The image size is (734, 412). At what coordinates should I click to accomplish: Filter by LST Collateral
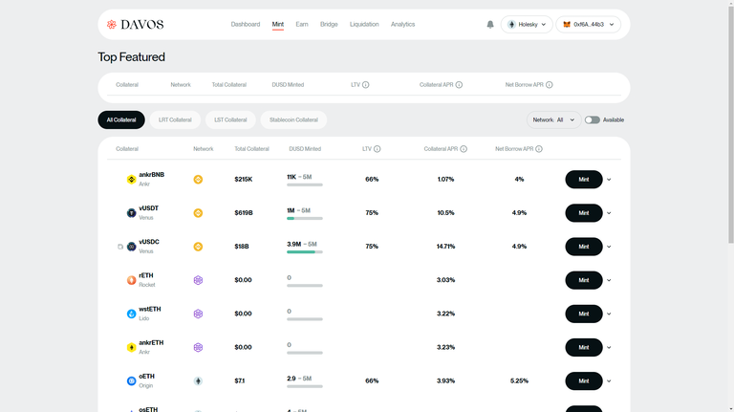(x=230, y=119)
